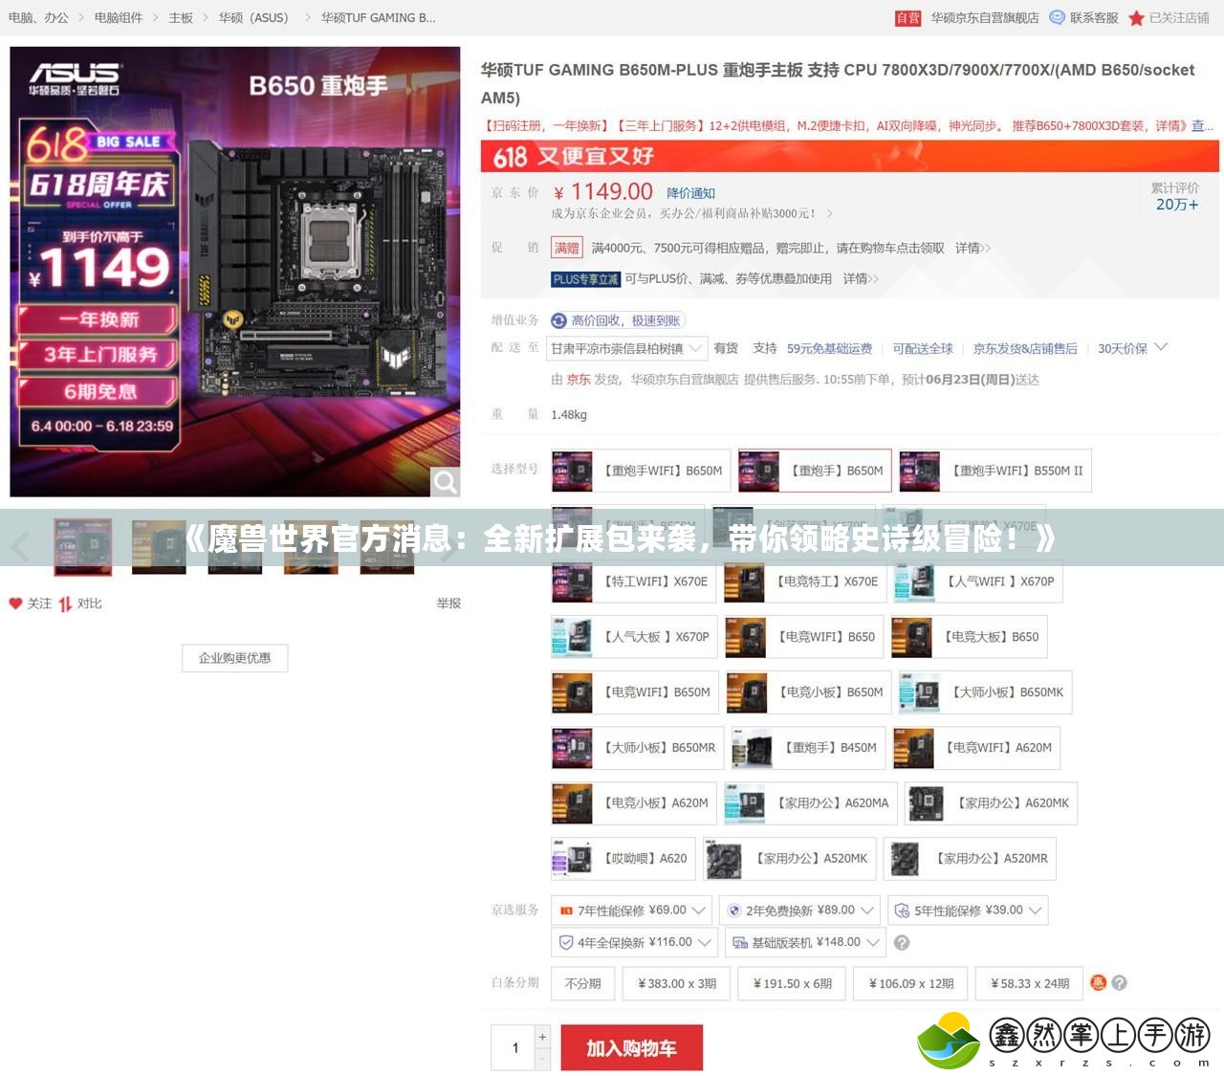This screenshot has height=1076, width=1224.
Task: Select the 【哎呦喂】A620 option
Action: click(x=623, y=859)
